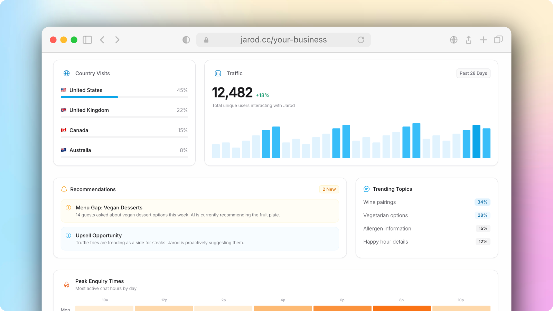Click the Peak Enquiry Times flame icon
This screenshot has width=553, height=311.
pyautogui.click(x=67, y=284)
